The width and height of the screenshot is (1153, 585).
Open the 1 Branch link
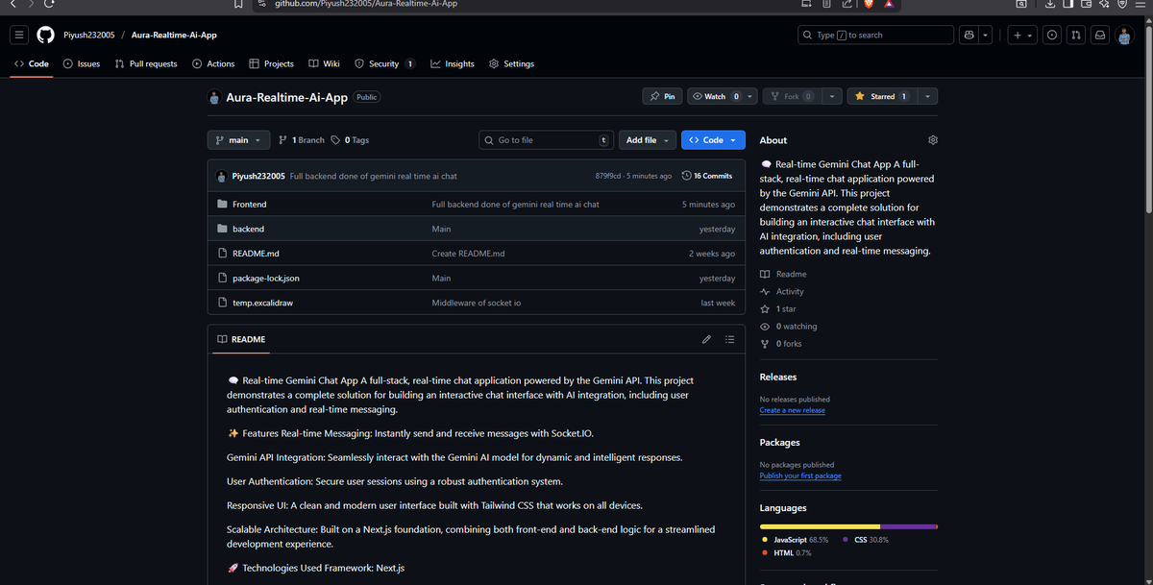301,140
